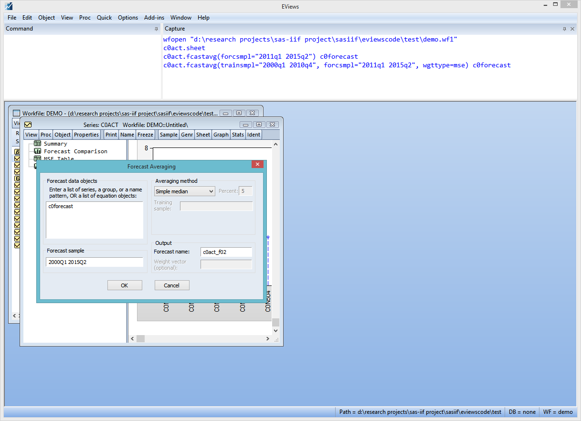Open the main menu bar Proc menu

[85, 18]
